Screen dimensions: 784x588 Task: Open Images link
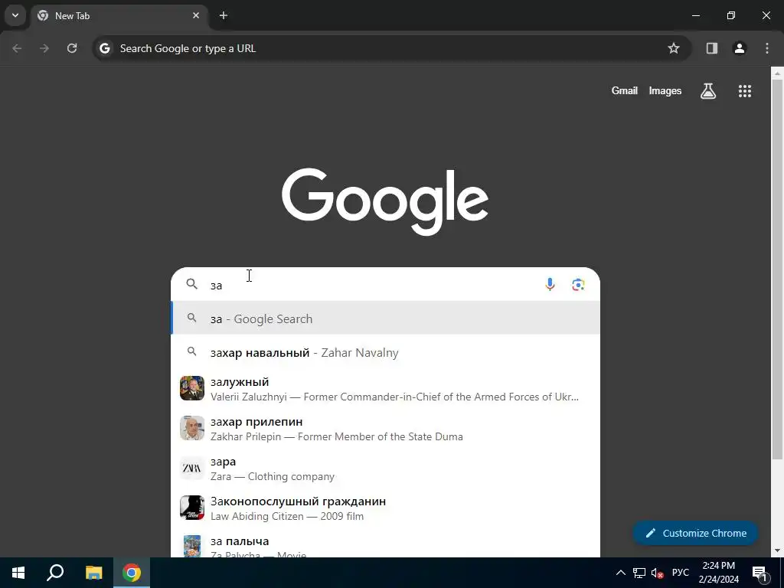tap(665, 90)
